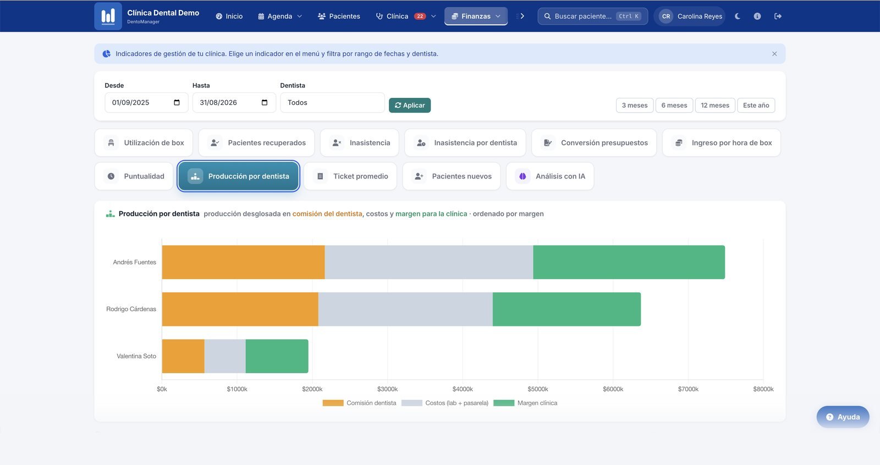
Task: Expand more navigation items with right chevron
Action: [522, 16]
